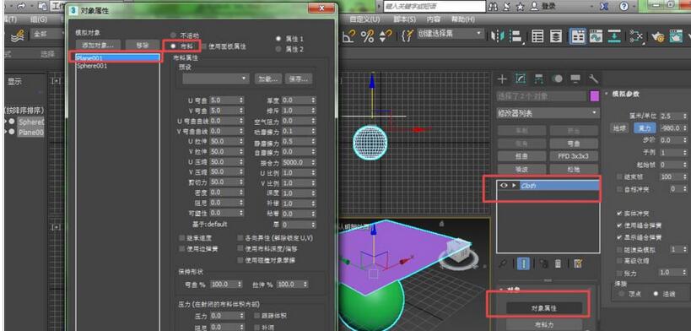Open the cloth presets dropdown
691x331 pixels.
coord(215,79)
